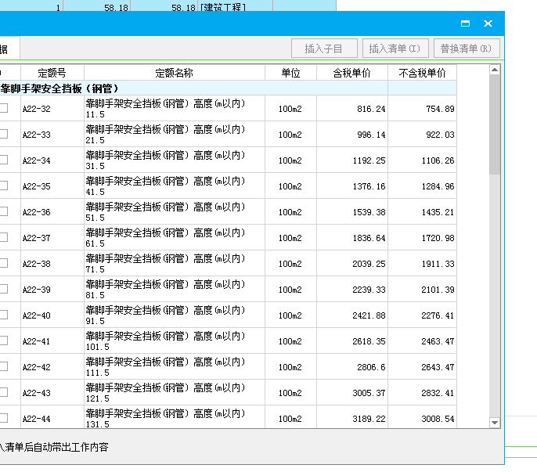This screenshot has height=472, width=537.
Task: Tick the checkbox for row A22-36
Action: coord(4,211)
